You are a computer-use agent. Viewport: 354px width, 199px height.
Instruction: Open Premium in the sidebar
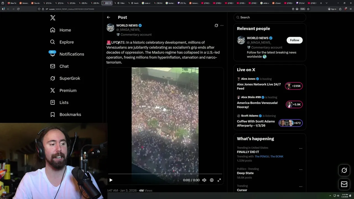pyautogui.click(x=63, y=90)
